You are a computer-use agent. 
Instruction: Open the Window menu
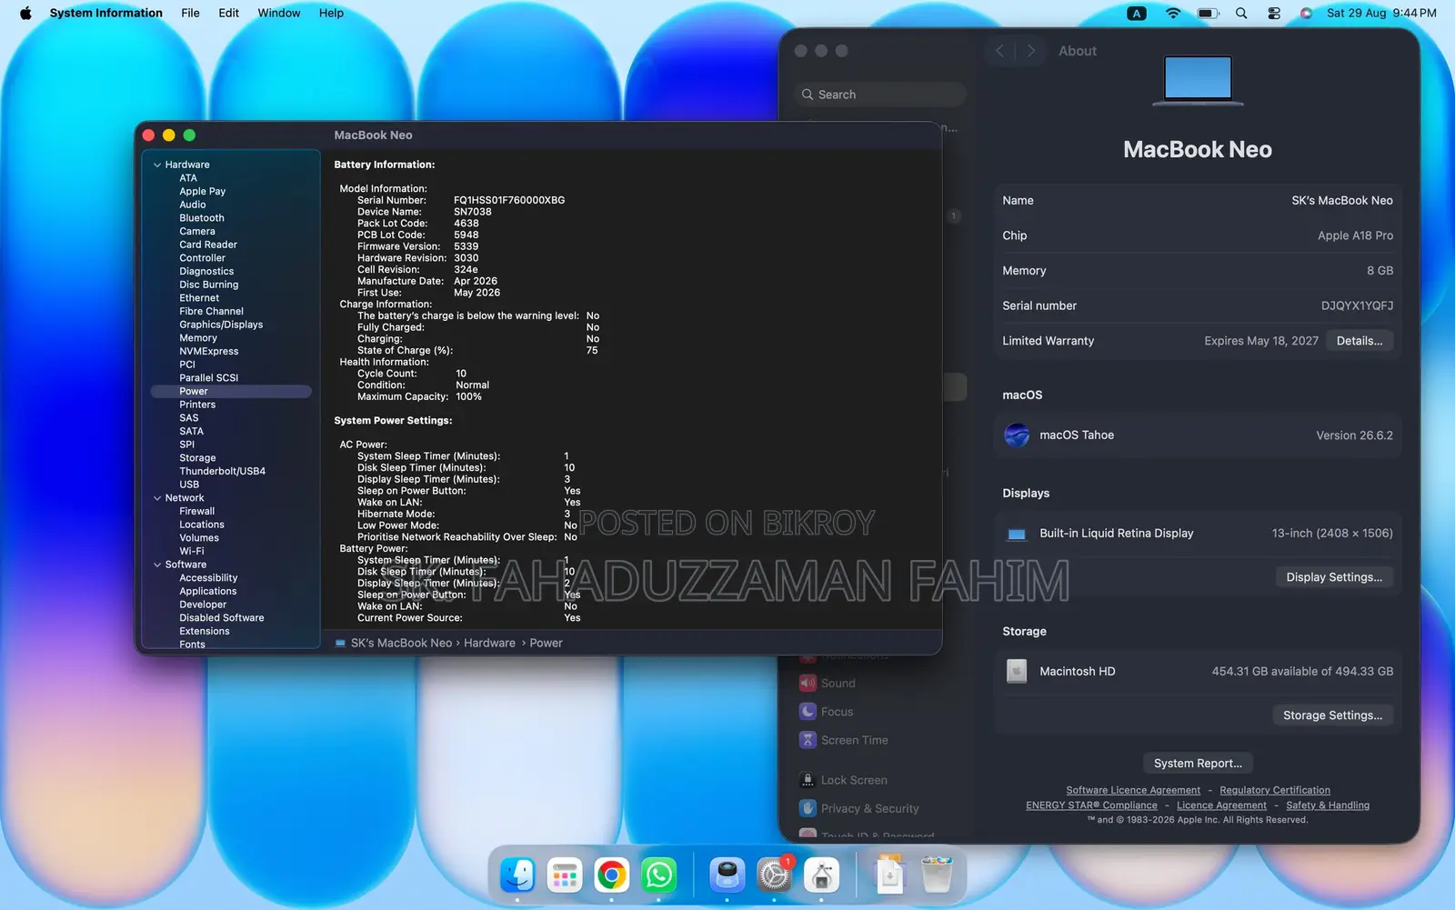point(278,13)
